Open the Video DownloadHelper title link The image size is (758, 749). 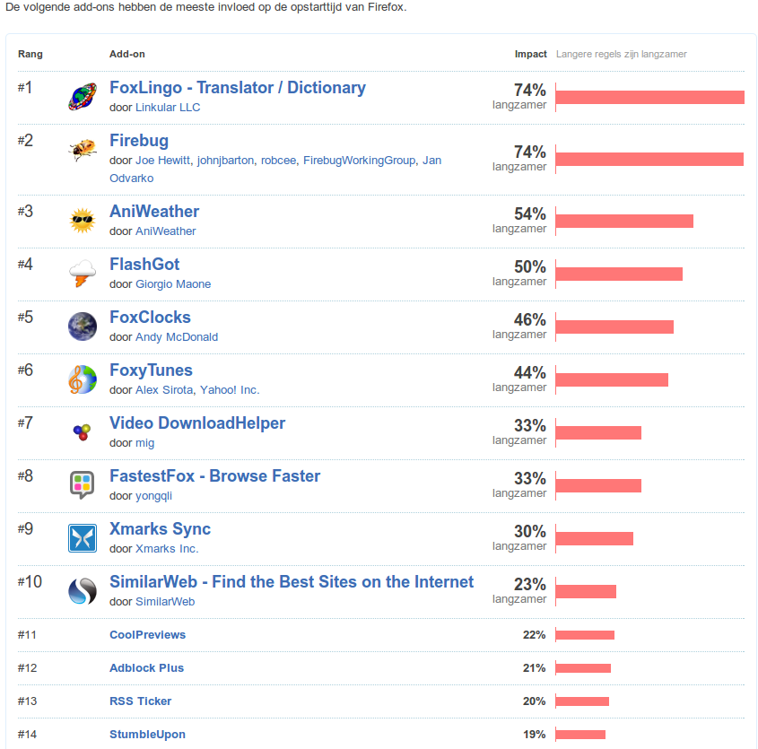coord(197,423)
